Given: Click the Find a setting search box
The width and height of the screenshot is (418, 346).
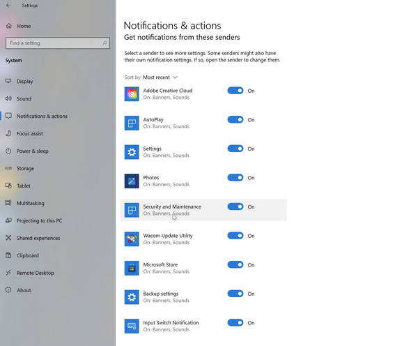Looking at the screenshot, I should 52,43.
